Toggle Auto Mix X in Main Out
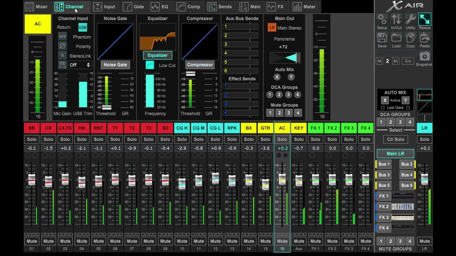The image size is (456, 256). 277,77
